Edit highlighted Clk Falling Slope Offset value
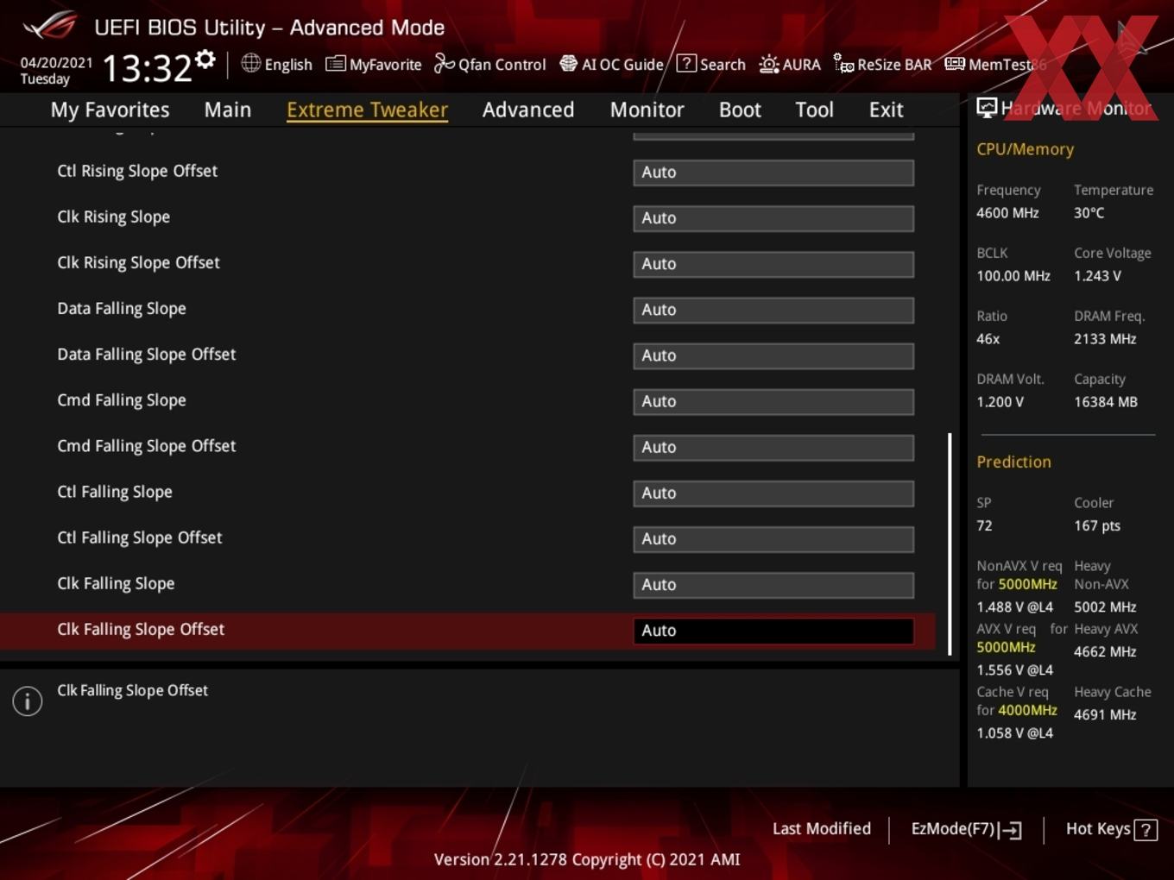This screenshot has height=880, width=1174. (773, 631)
